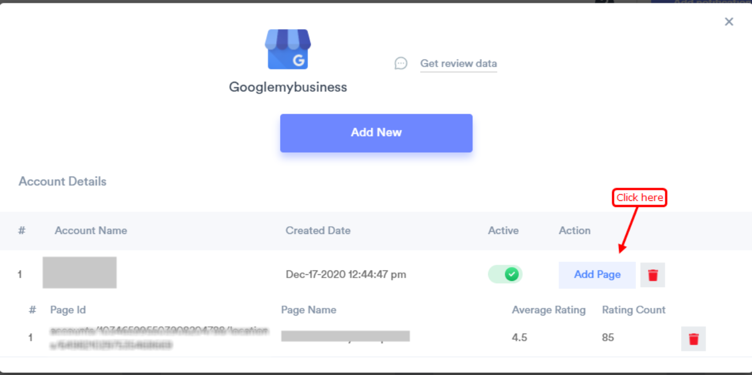This screenshot has height=375, width=752.
Task: Select the 85 rating count value
Action: pos(608,337)
